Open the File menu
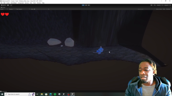 pos(1,3)
